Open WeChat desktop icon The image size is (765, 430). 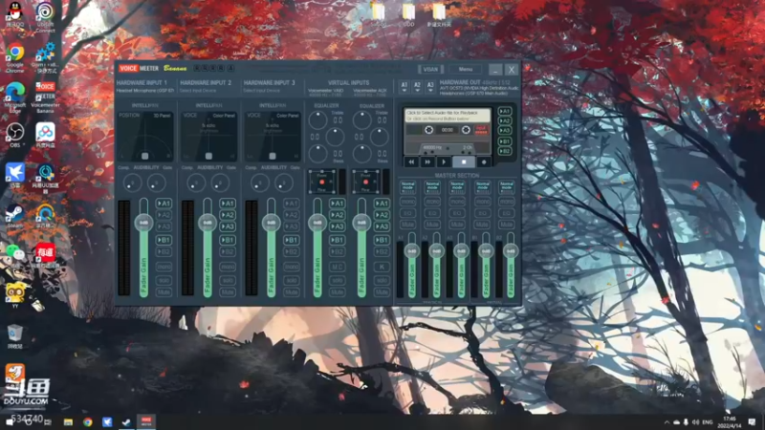pyautogui.click(x=15, y=253)
